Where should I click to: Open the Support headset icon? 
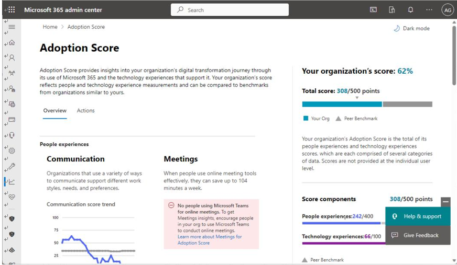tap(12, 135)
